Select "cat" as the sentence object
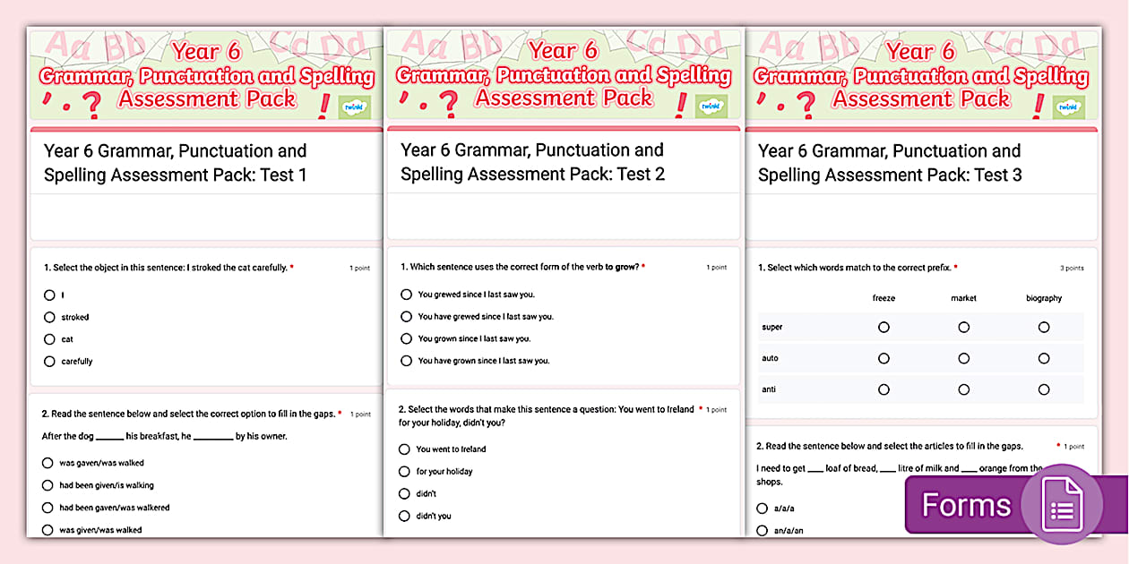The image size is (1129, 564). coord(49,338)
